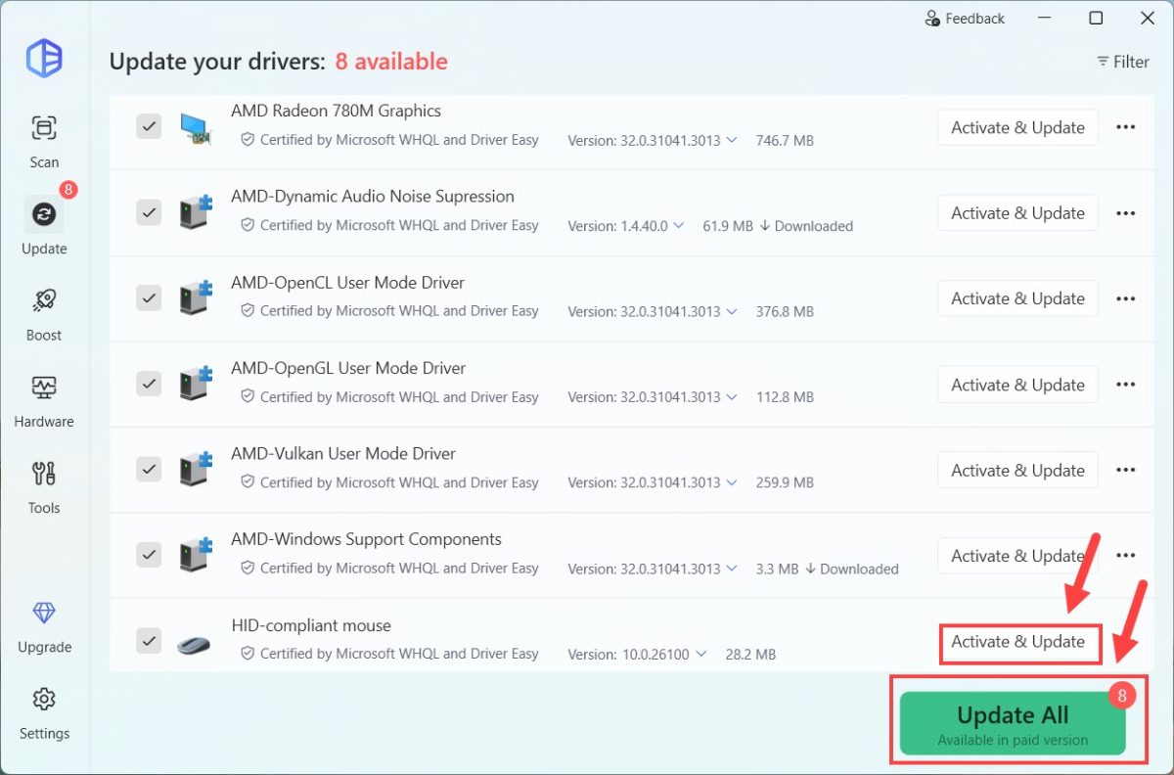Open more options for AMD-Dynamic Audio Noise Supression
This screenshot has width=1174, height=775.
tap(1126, 213)
